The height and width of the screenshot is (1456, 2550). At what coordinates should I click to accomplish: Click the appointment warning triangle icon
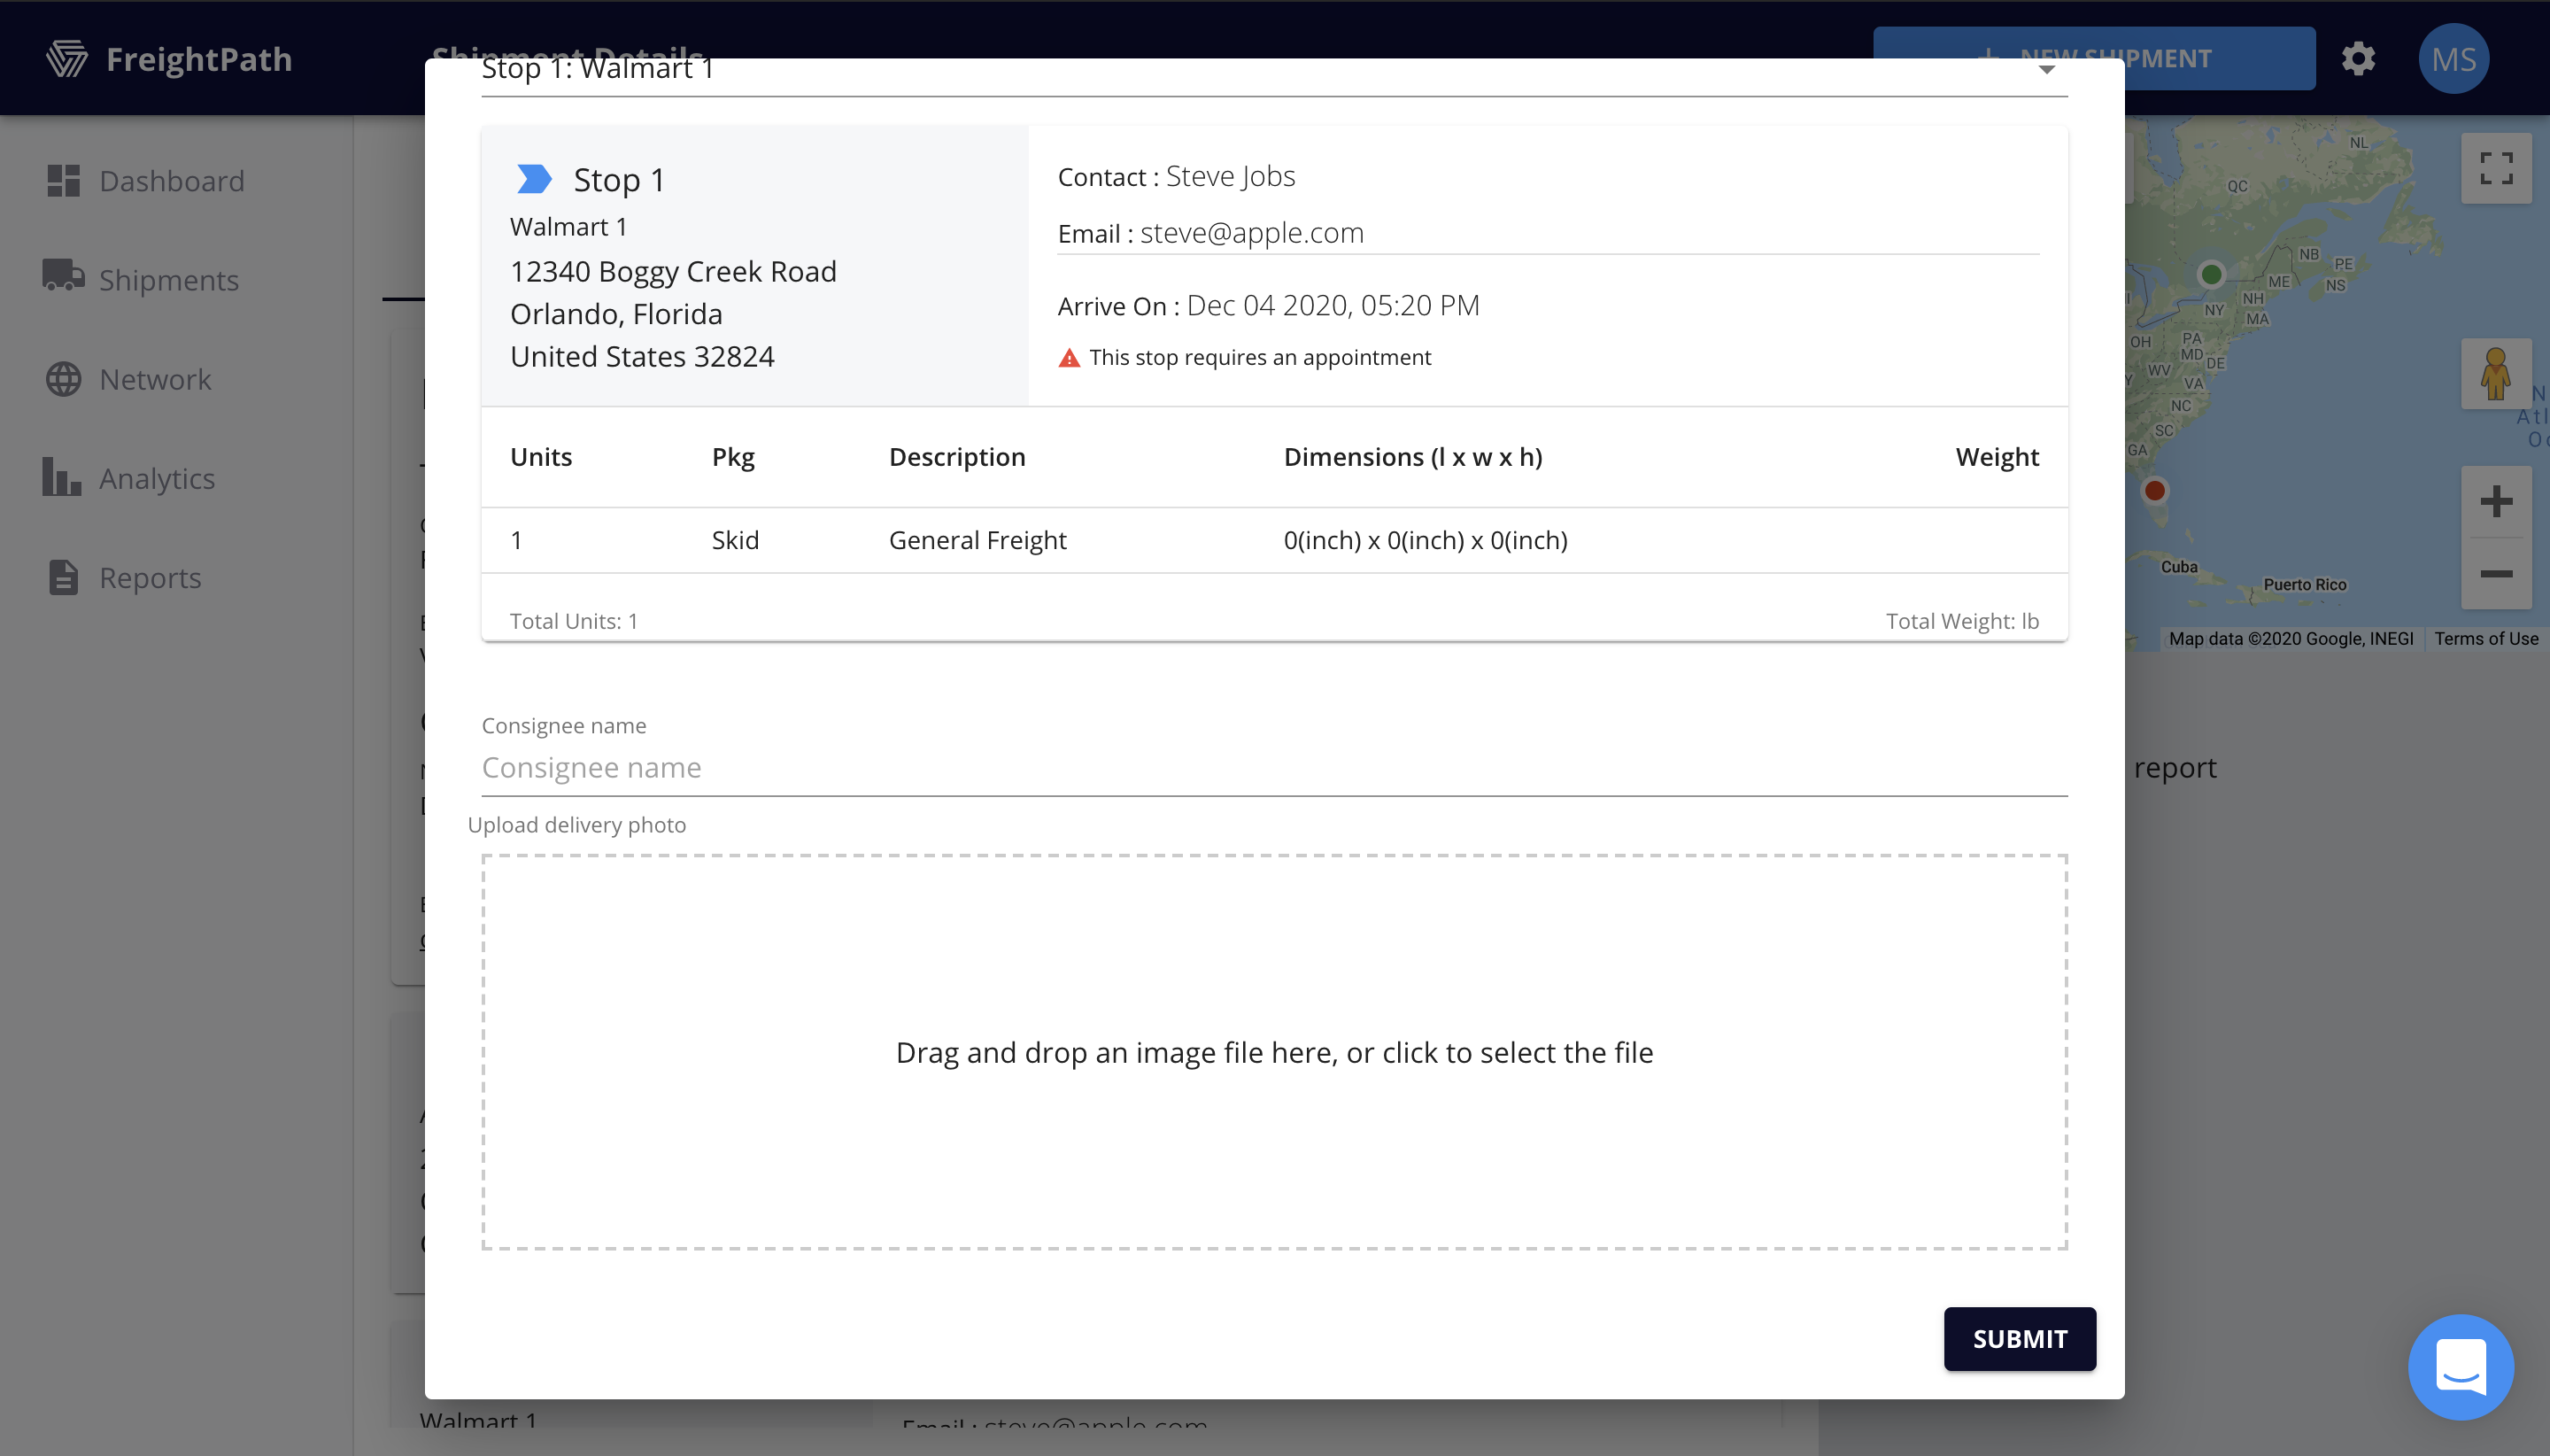pos(1069,358)
